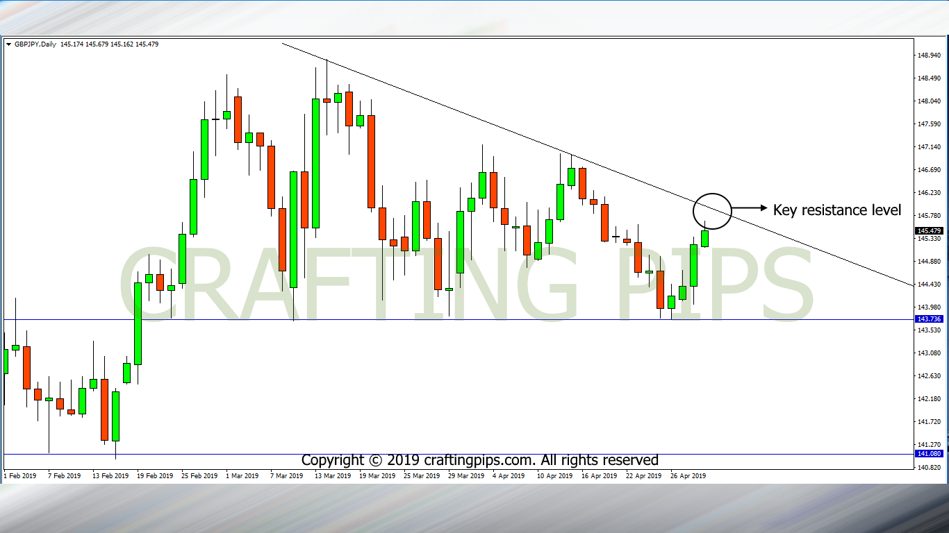Click the triangle arrow beside GBPJPY,Daily
This screenshot has height=533, width=949.
click(x=8, y=44)
